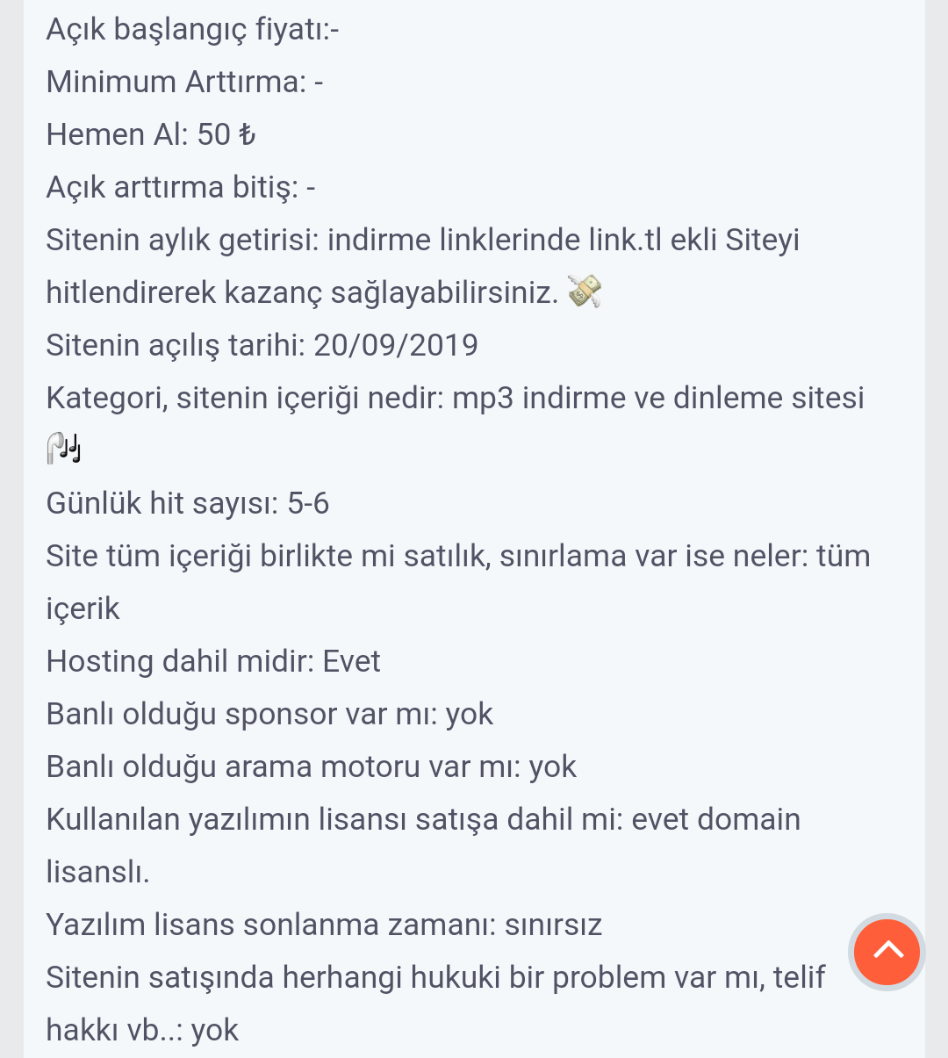Click the 'Yazılım lisans sonlanma zamanı' line

(x=324, y=925)
